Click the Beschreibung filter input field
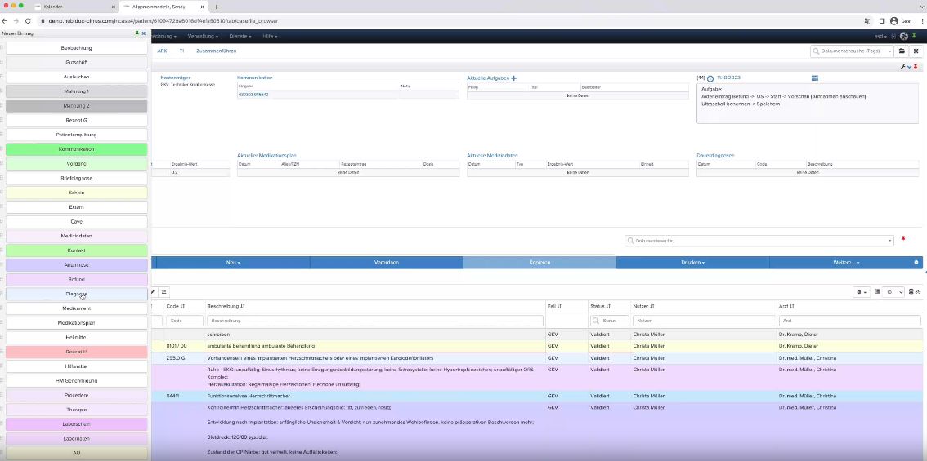The width and height of the screenshot is (927, 461). click(x=375, y=321)
